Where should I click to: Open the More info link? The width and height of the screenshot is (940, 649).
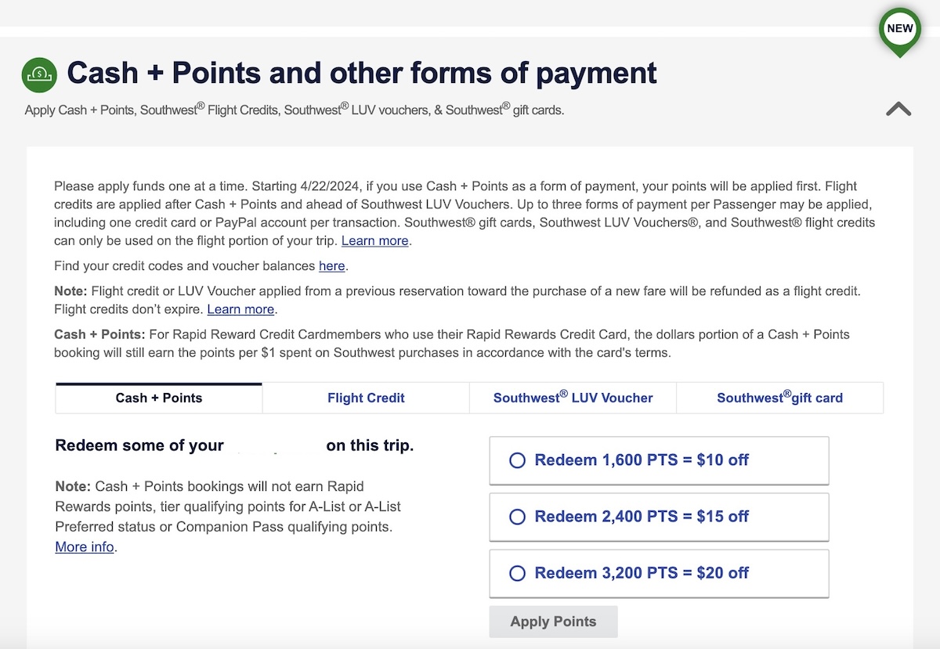pos(85,546)
